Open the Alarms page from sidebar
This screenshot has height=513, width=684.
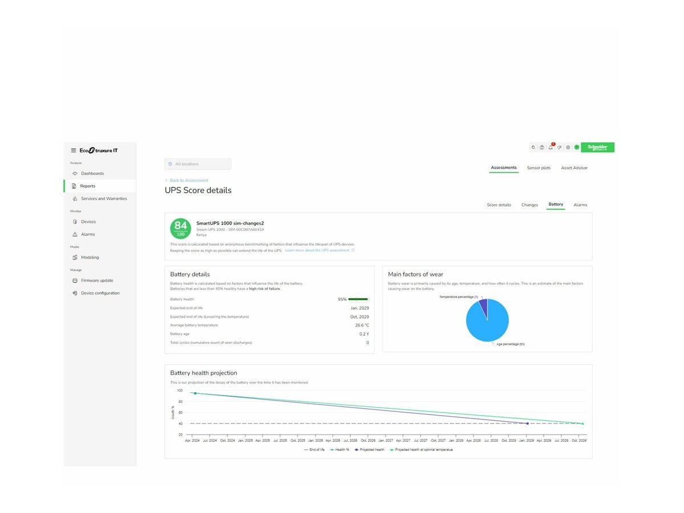[x=88, y=234]
